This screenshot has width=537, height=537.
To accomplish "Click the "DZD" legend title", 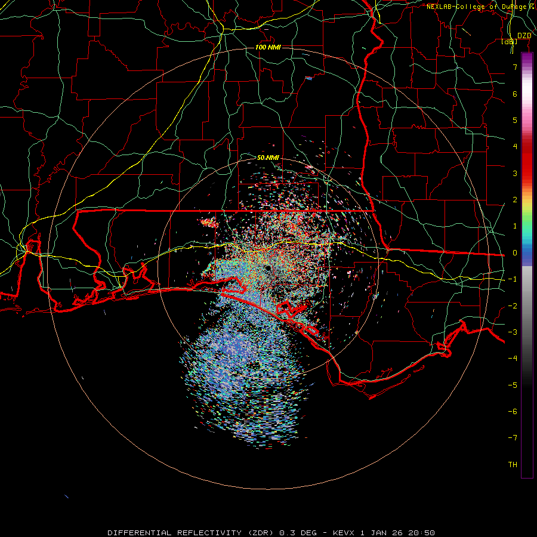I will click(524, 36).
